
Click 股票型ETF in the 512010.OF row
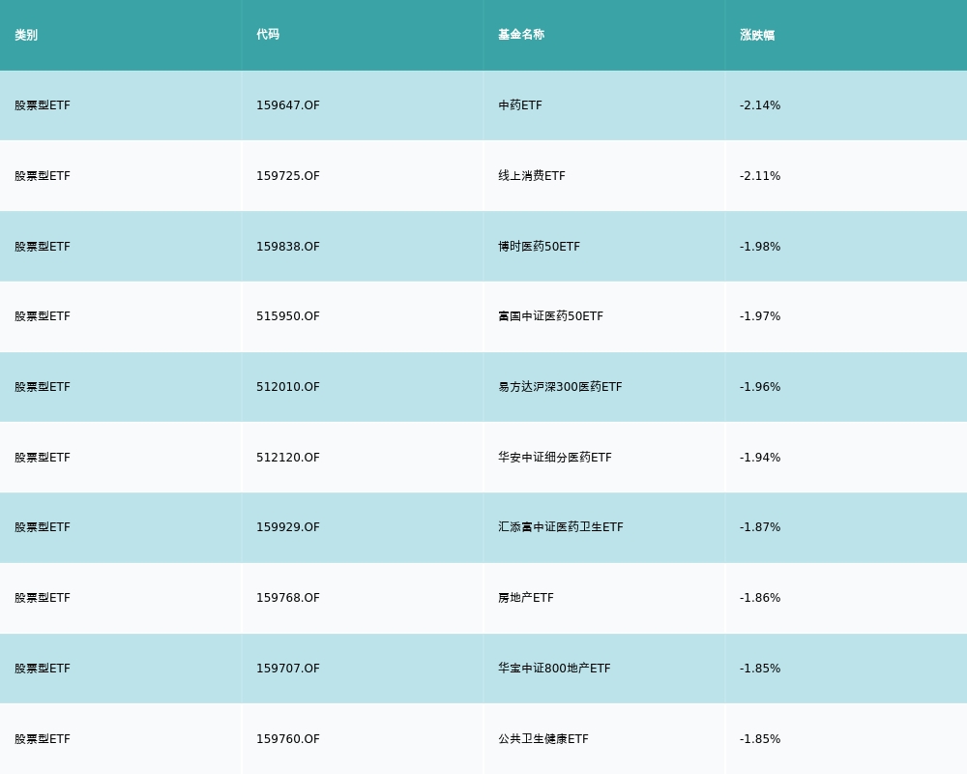pos(43,387)
